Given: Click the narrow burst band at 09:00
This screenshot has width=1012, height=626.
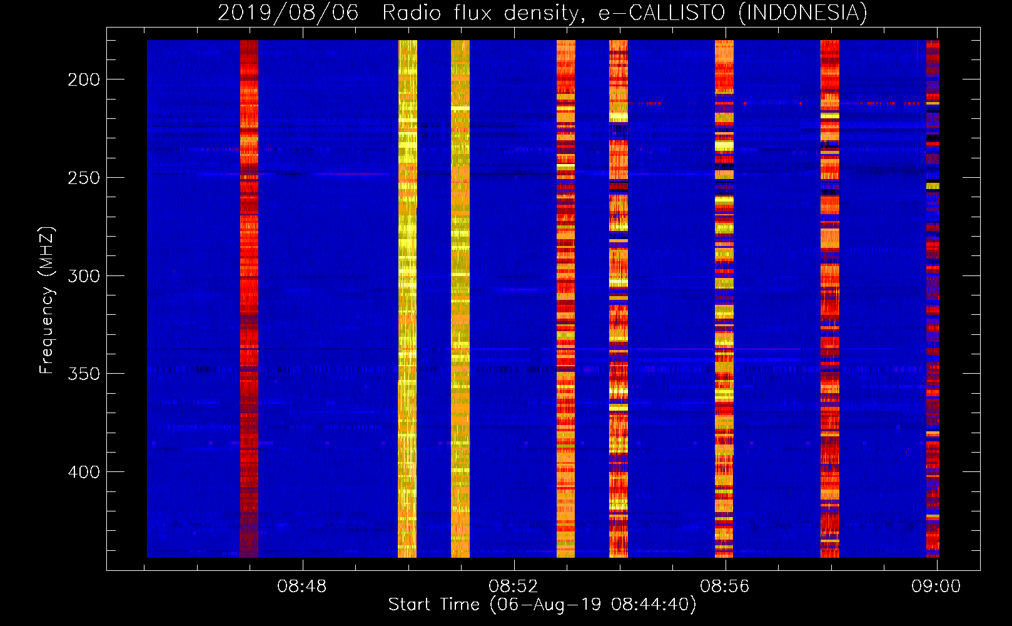Looking at the screenshot, I should pos(933,299).
